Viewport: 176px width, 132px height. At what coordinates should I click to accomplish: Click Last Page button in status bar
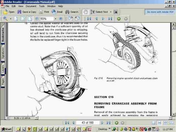pos(108,123)
